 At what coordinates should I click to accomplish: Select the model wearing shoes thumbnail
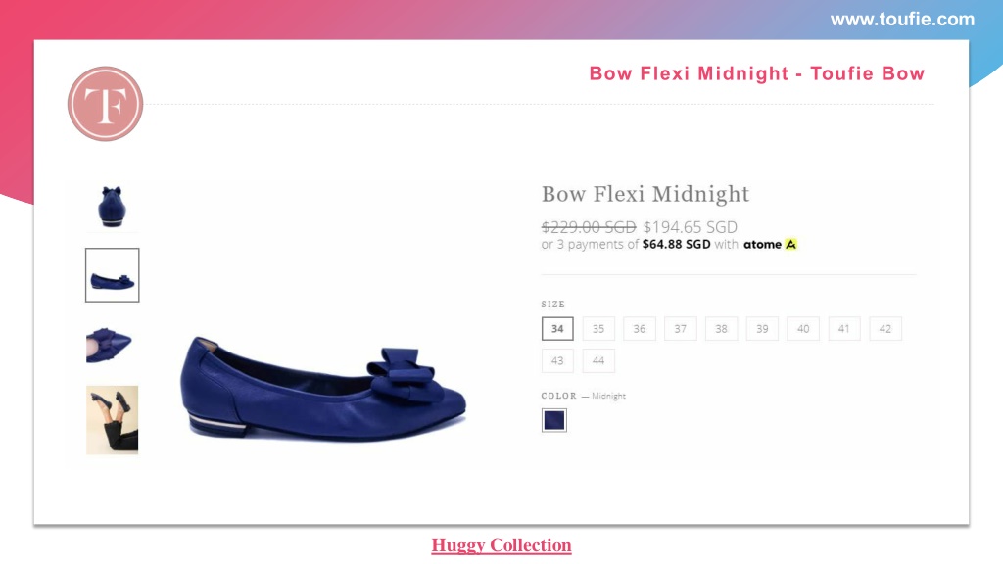[x=112, y=420]
